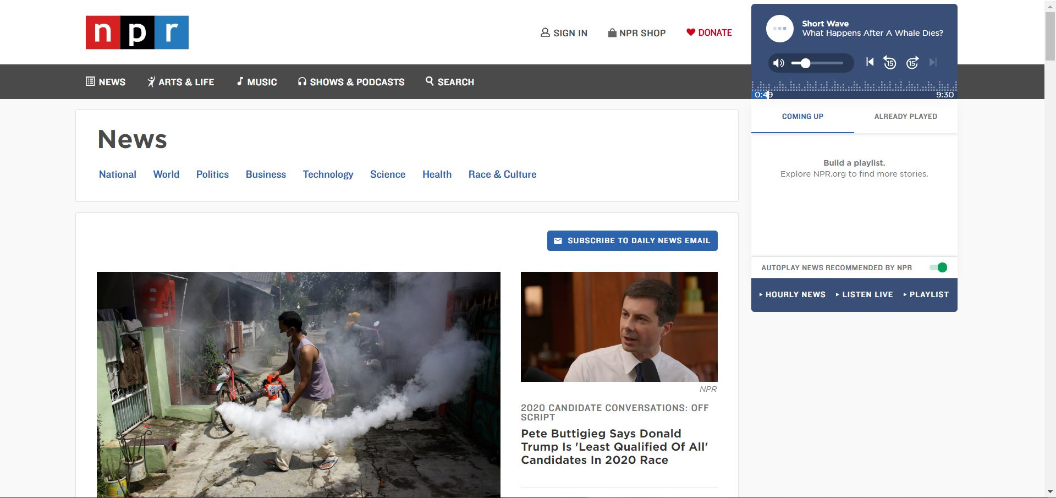
Task: Open Playlist in the player footer
Action: point(926,294)
